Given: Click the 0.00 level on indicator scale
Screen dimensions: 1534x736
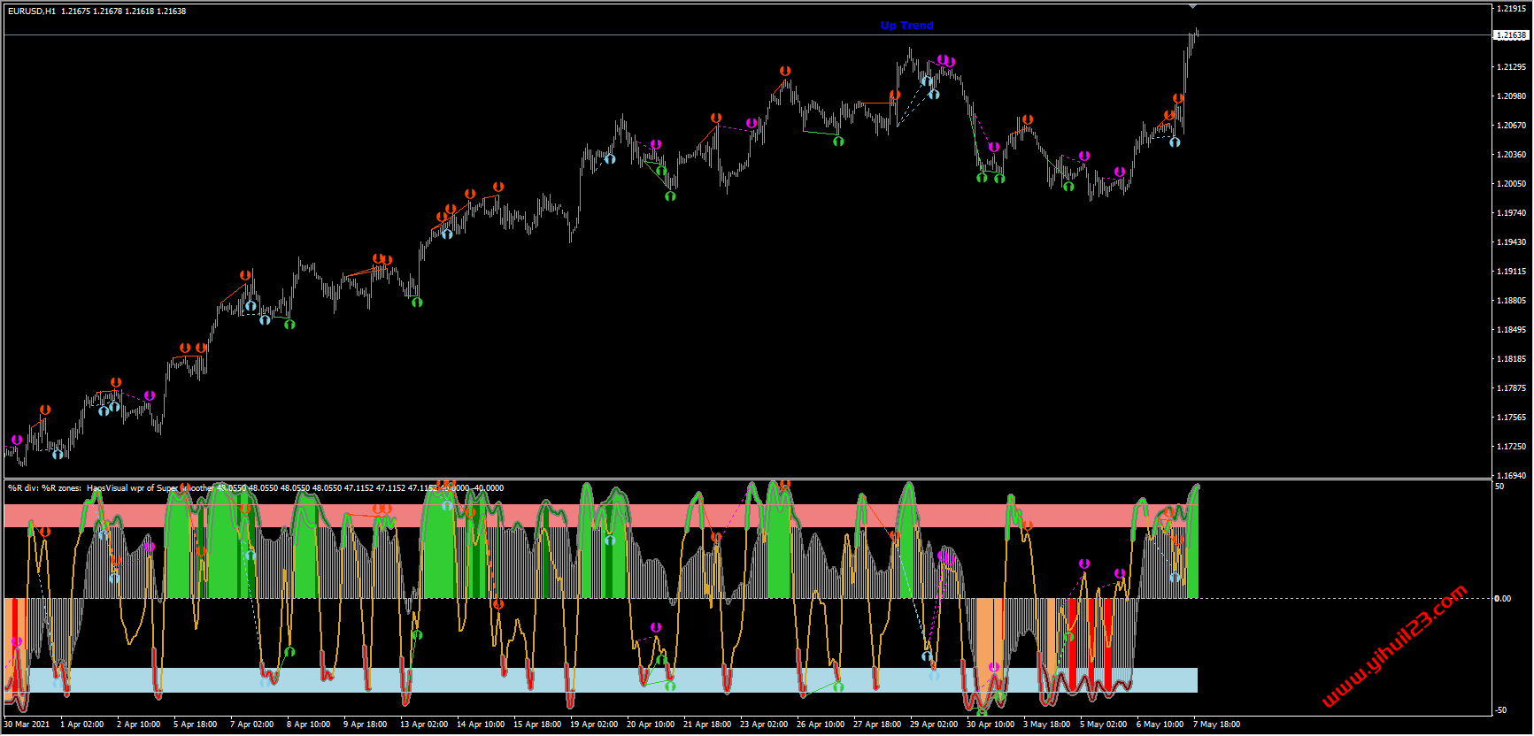Looking at the screenshot, I should 1502,599.
